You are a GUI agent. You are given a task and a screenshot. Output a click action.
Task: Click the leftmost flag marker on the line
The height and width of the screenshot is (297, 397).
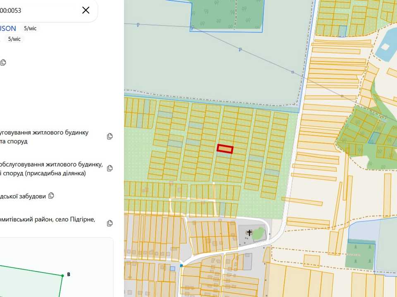pyautogui.click(x=138, y=24)
